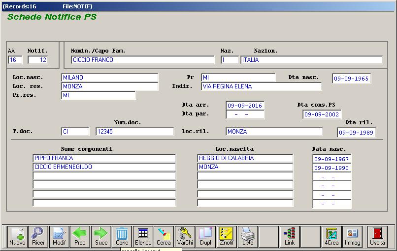Click the Pr province field containing MI
397x251 pixels.
238,78
